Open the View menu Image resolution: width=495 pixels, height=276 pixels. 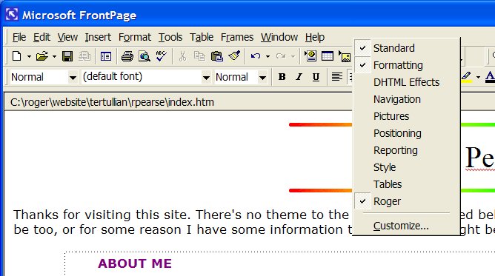coord(67,37)
